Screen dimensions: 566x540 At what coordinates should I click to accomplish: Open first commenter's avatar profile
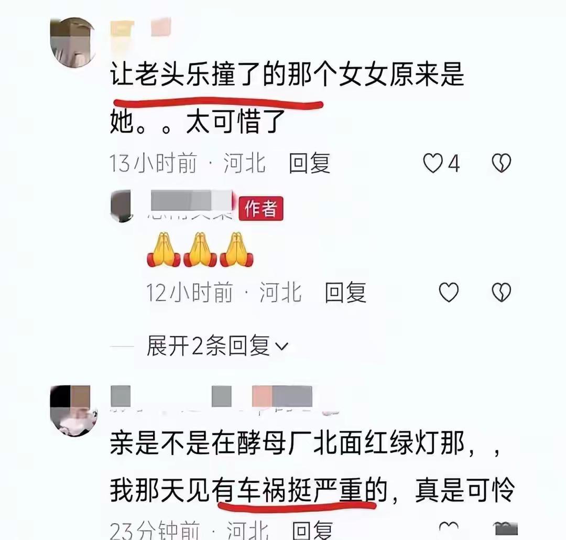click(74, 42)
